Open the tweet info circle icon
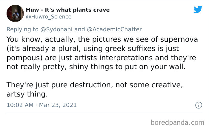The width and height of the screenshot is (209, 129). pos(199,105)
